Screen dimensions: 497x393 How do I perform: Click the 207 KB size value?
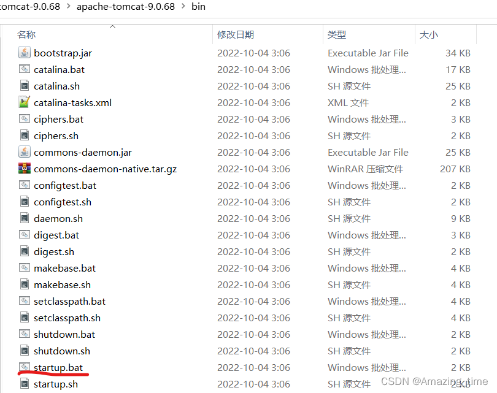coord(455,169)
